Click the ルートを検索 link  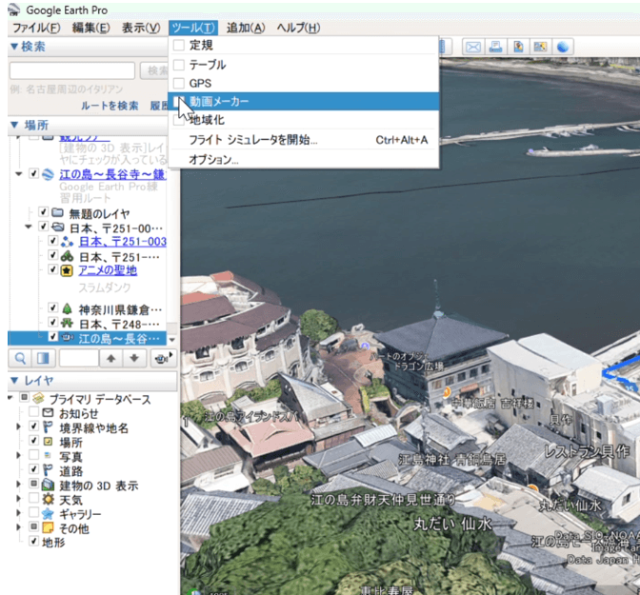coord(110,106)
